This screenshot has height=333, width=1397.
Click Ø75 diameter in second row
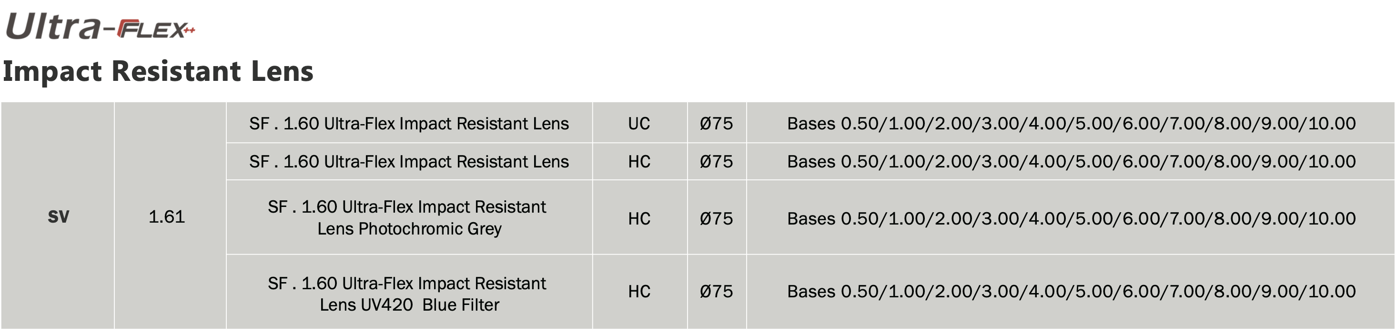(x=717, y=161)
